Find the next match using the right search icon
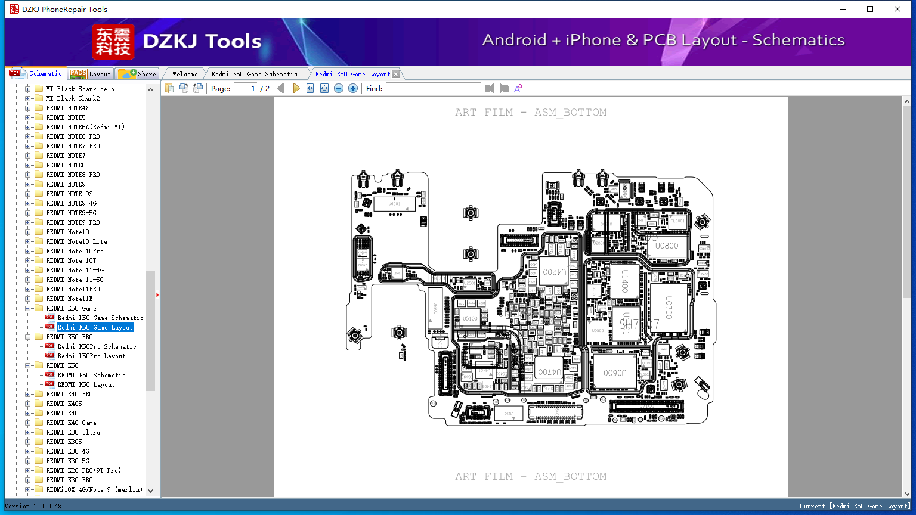 [504, 88]
